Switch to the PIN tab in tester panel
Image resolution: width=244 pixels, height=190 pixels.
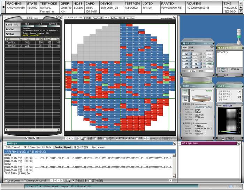[x=191, y=47]
